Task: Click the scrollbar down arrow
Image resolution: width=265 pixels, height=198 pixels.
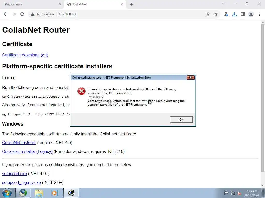Action: coord(263,186)
